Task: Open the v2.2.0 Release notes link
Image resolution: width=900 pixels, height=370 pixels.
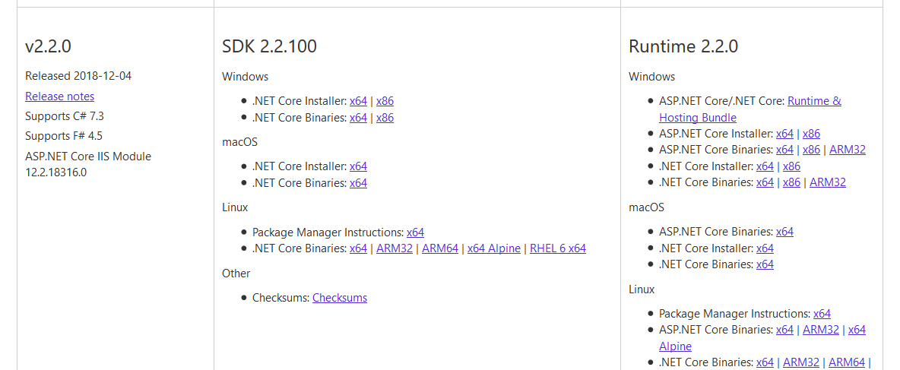Action: (60, 96)
